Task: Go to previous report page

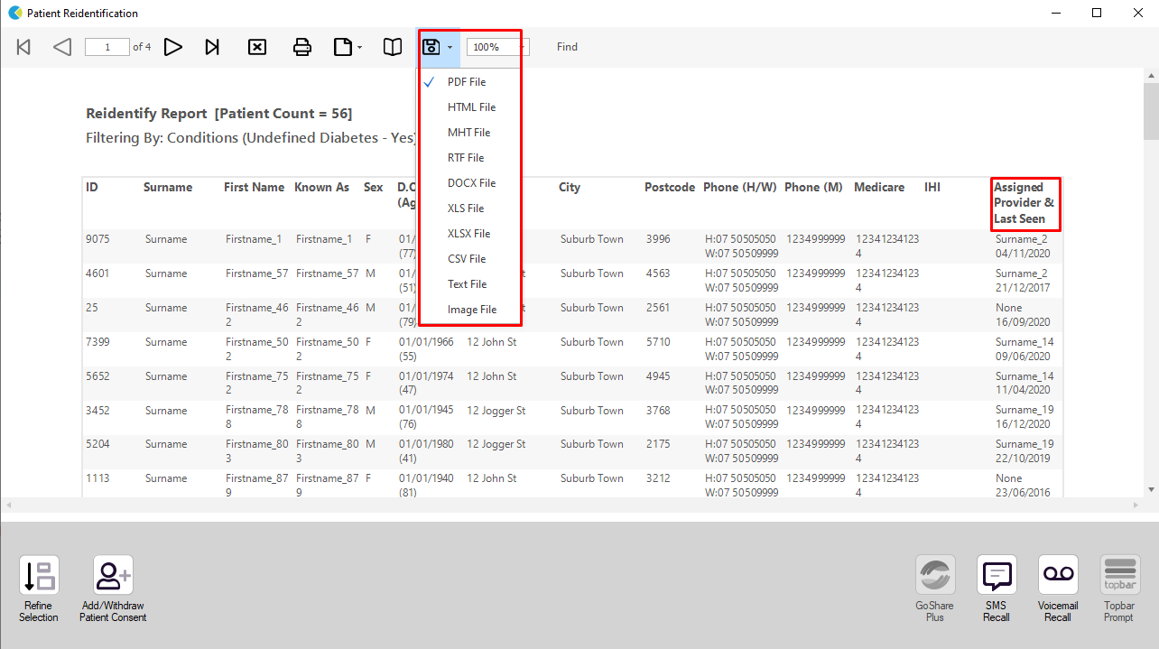Action: [x=62, y=47]
